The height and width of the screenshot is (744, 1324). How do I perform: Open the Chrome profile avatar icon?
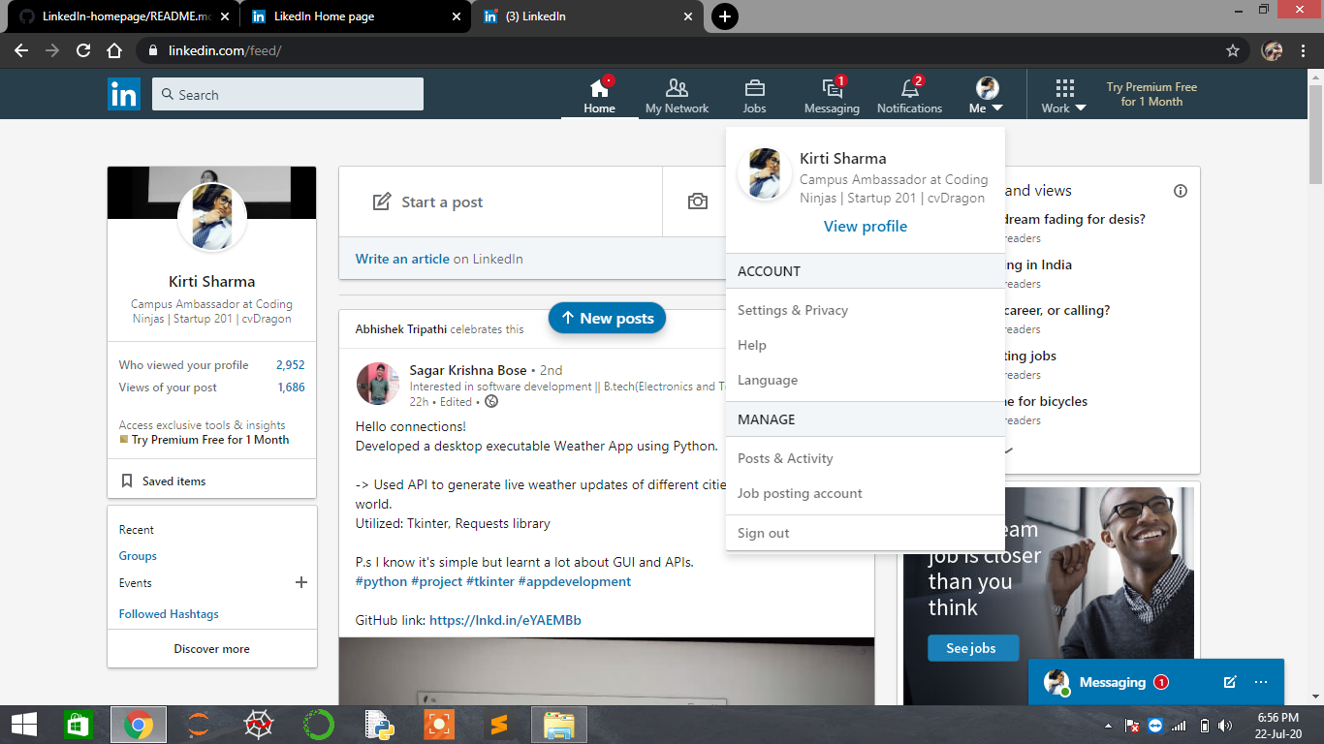coord(1273,50)
